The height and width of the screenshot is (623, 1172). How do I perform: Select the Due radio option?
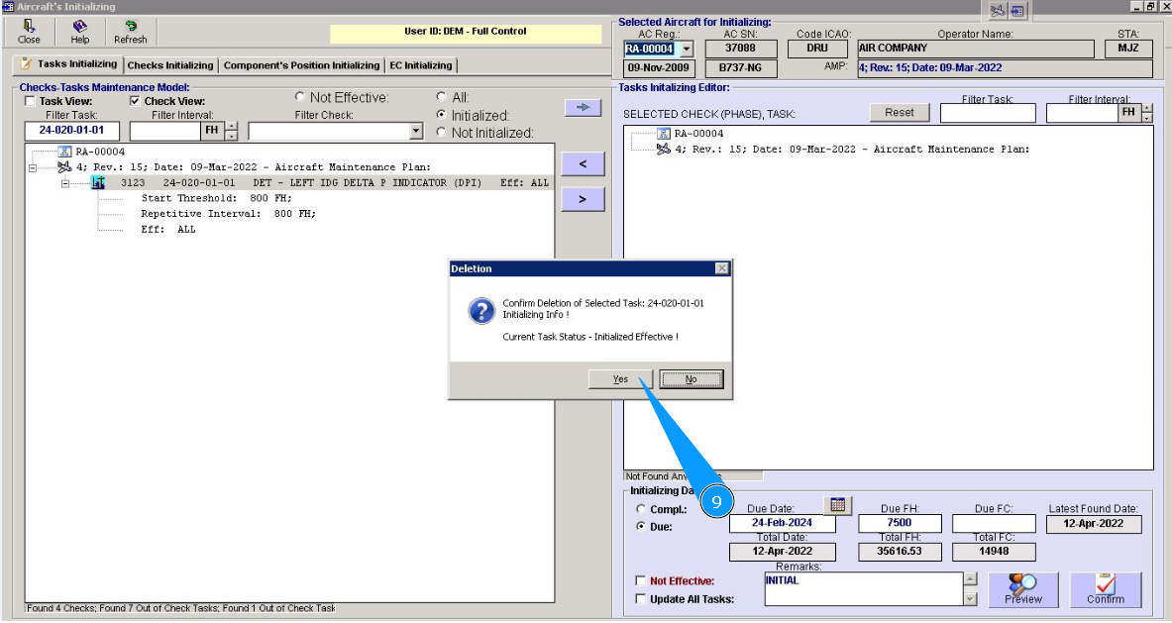(x=641, y=526)
